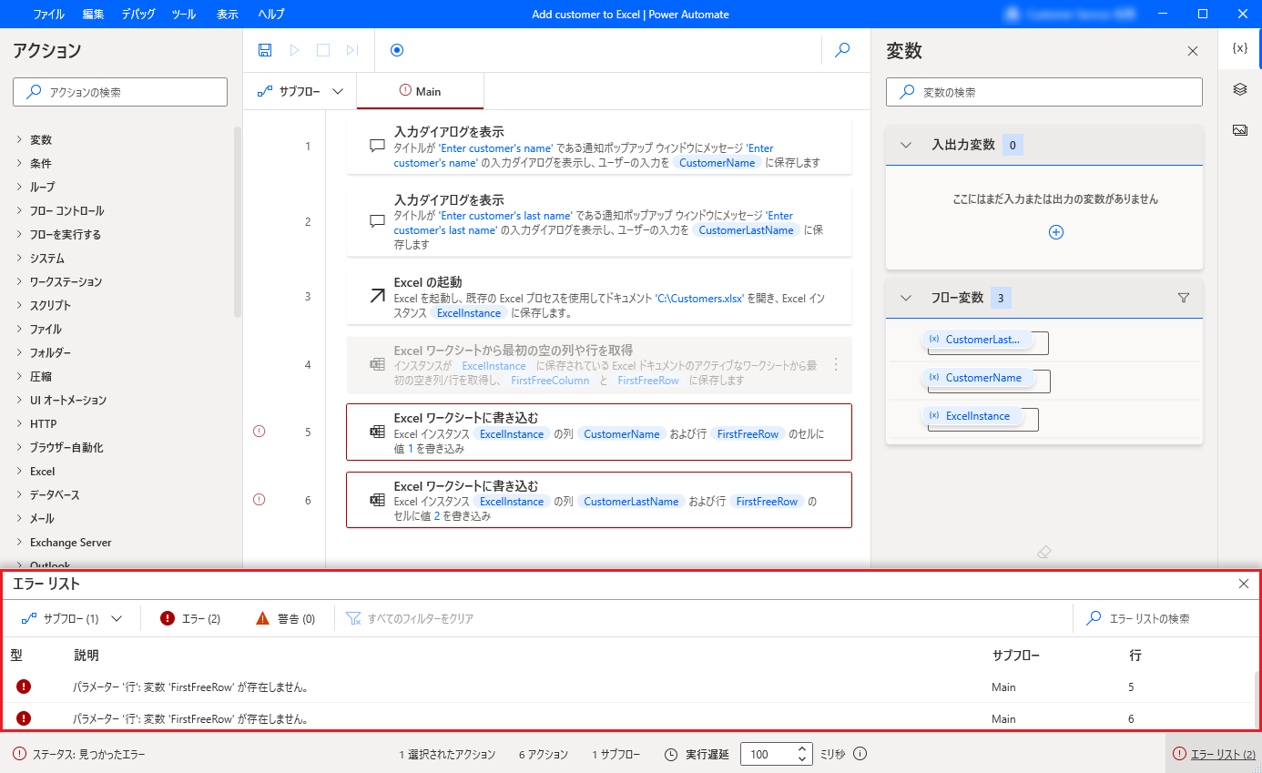Toggle the 警告 (0) filter

coord(285,618)
